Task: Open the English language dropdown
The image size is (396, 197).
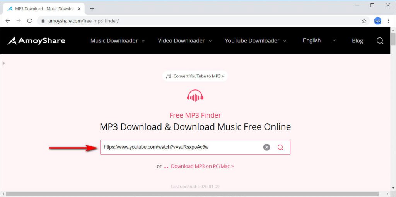Action: tap(319, 40)
